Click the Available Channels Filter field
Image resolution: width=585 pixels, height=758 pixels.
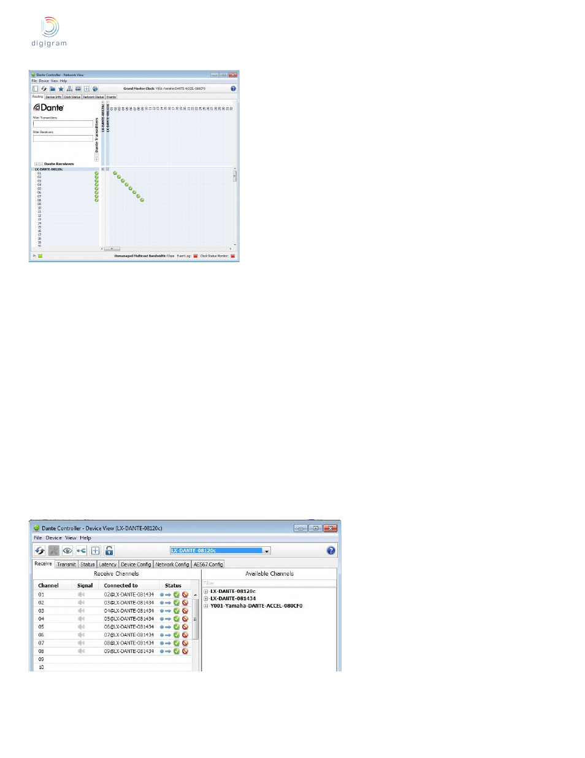(x=269, y=583)
